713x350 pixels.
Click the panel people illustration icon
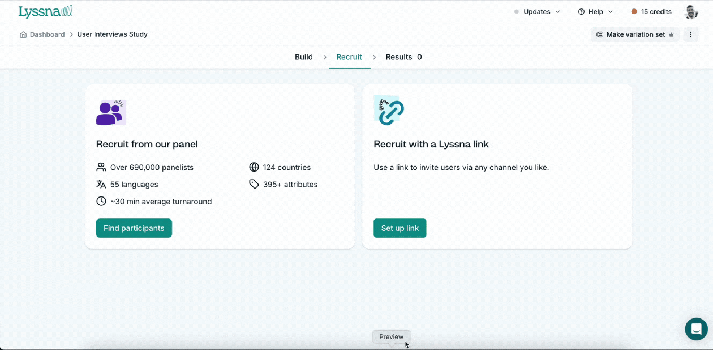click(111, 112)
